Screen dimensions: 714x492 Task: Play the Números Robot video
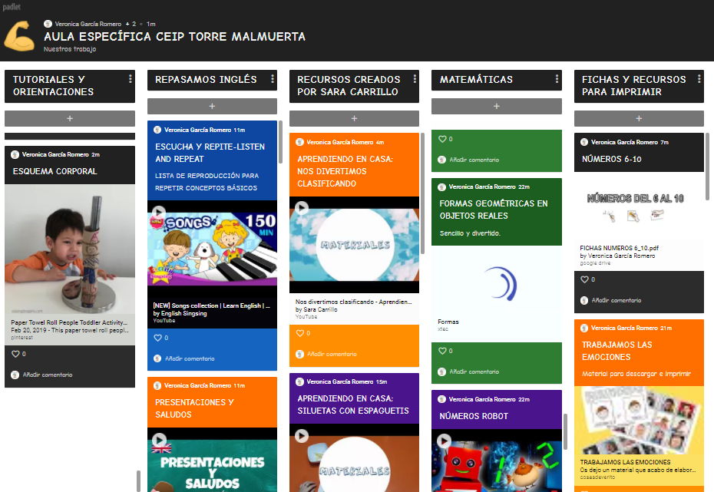[x=444, y=441]
